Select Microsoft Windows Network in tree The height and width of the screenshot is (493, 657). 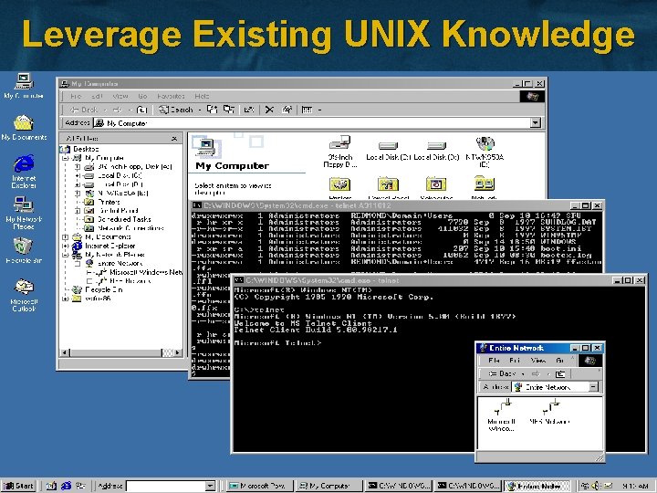(145, 272)
